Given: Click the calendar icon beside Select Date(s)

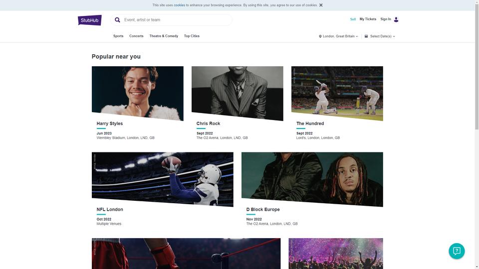Looking at the screenshot, I should pos(366,36).
